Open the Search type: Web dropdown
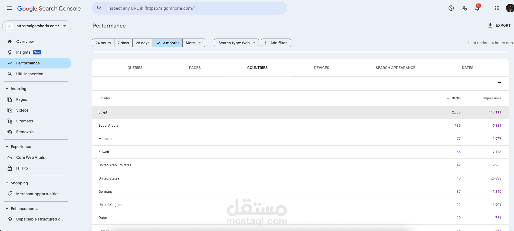The width and height of the screenshot is (514, 231). pos(236,43)
